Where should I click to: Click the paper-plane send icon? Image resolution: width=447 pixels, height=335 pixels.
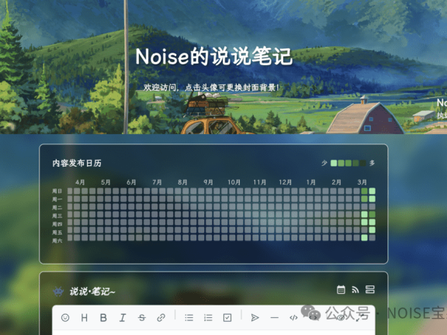255,317
